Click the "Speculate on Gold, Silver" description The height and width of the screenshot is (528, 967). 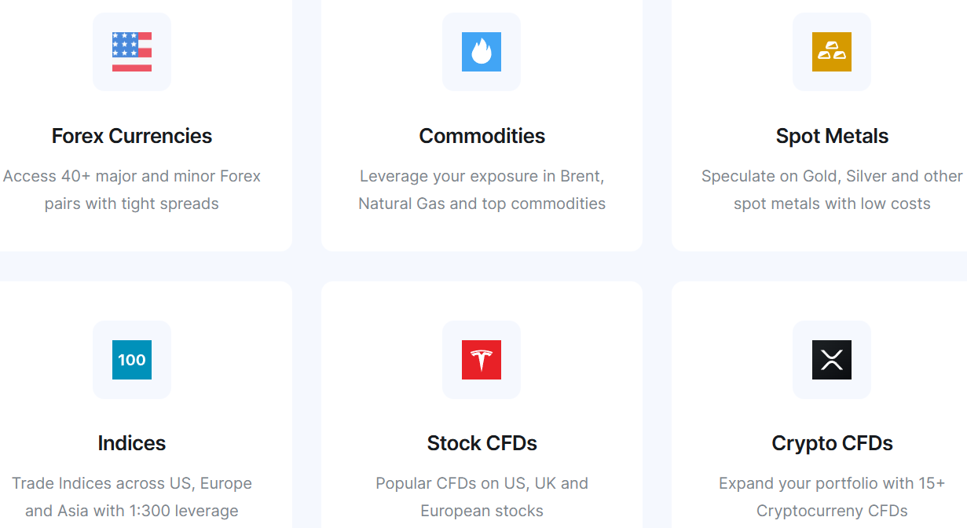click(832, 176)
